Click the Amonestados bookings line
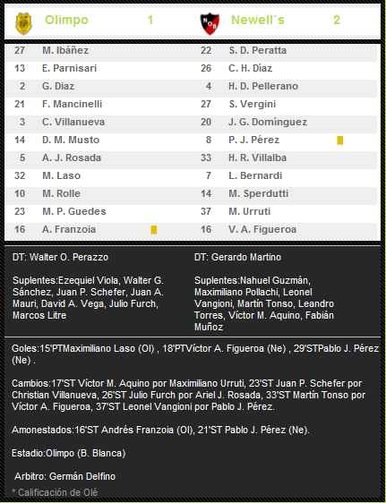The width and height of the screenshot is (386, 503). click(160, 430)
